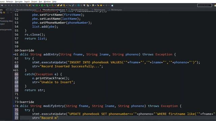Image resolution: width=216 pixels, height=121 pixels.
Task: Collapse the modifyEntry method fold at line 73
Action: tap(19, 102)
